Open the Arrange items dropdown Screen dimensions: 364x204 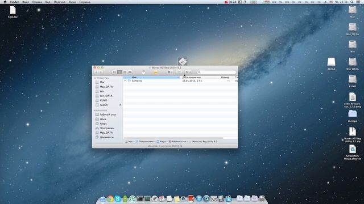(188, 72)
